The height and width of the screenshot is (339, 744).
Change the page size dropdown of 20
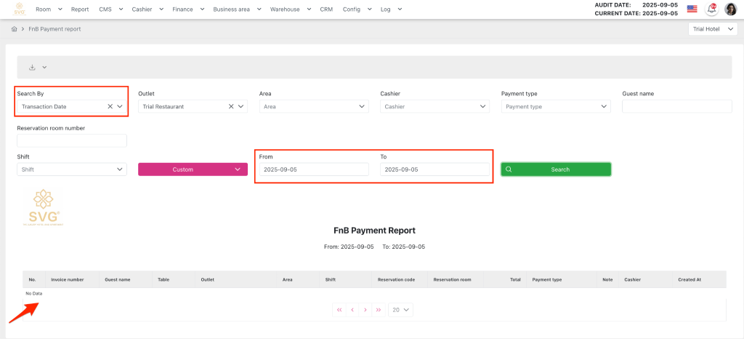pyautogui.click(x=400, y=310)
